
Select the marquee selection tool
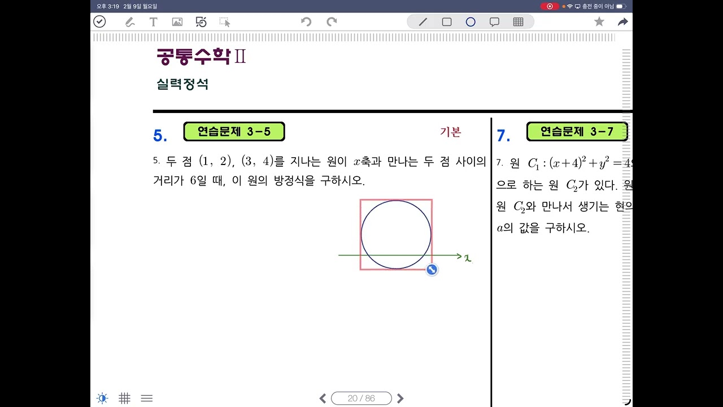click(x=225, y=22)
